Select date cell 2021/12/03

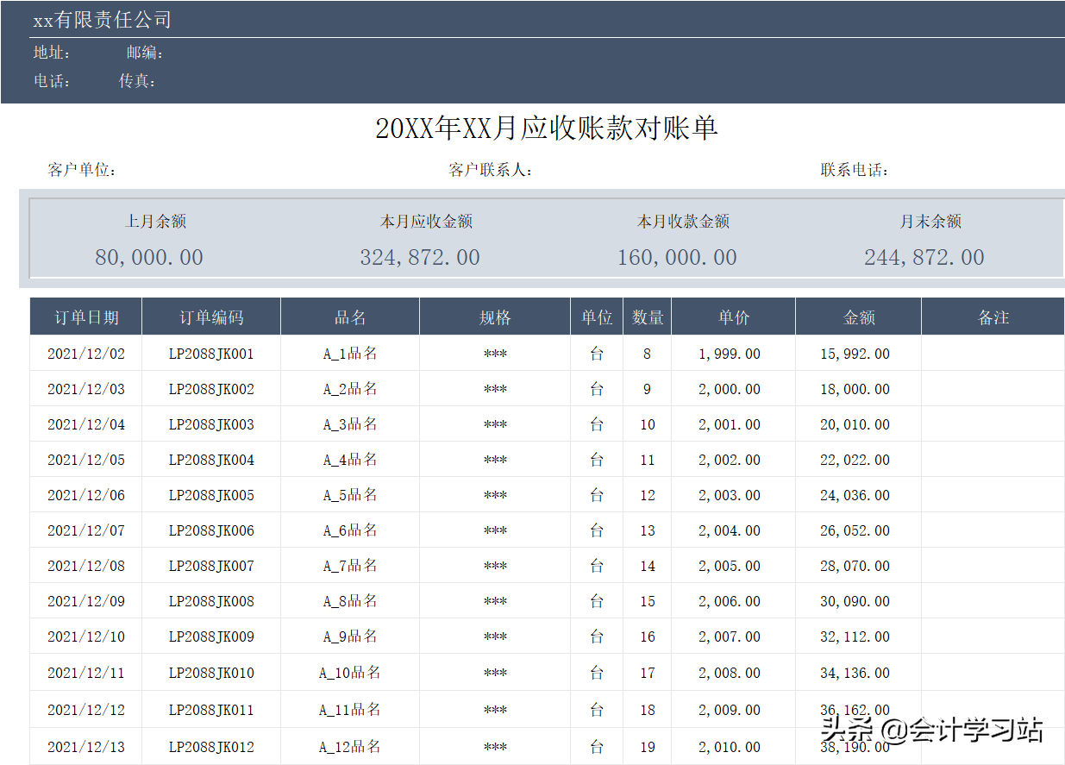[x=86, y=389]
